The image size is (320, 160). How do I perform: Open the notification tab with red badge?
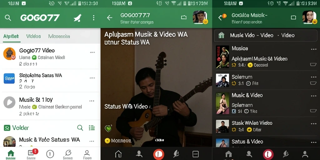pyautogui.click(x=32, y=154)
